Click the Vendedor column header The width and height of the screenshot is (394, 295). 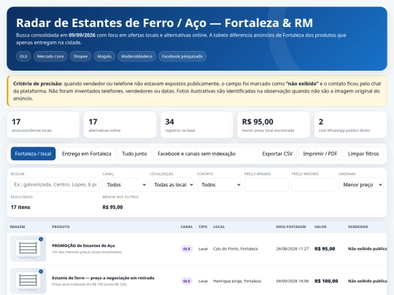click(x=358, y=227)
